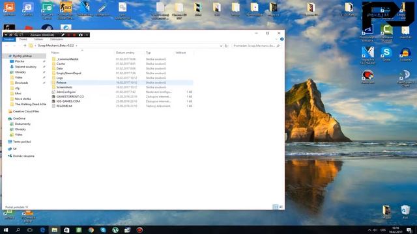Click the magnifier icon in recorder toolbar

(x=16, y=34)
